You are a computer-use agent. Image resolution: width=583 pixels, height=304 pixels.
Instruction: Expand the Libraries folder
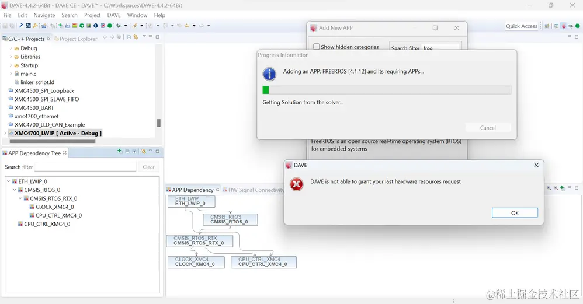click(x=11, y=57)
